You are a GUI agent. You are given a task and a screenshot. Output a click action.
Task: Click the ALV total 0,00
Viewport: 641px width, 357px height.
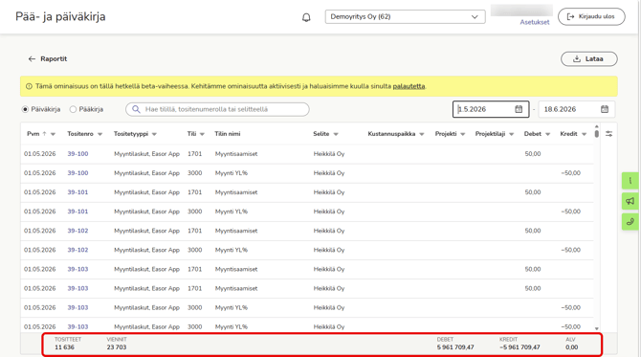[572, 347]
